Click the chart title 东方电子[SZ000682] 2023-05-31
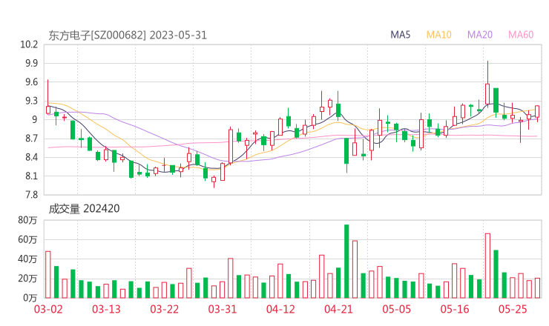The height and width of the screenshot is (326, 549). coord(128,36)
